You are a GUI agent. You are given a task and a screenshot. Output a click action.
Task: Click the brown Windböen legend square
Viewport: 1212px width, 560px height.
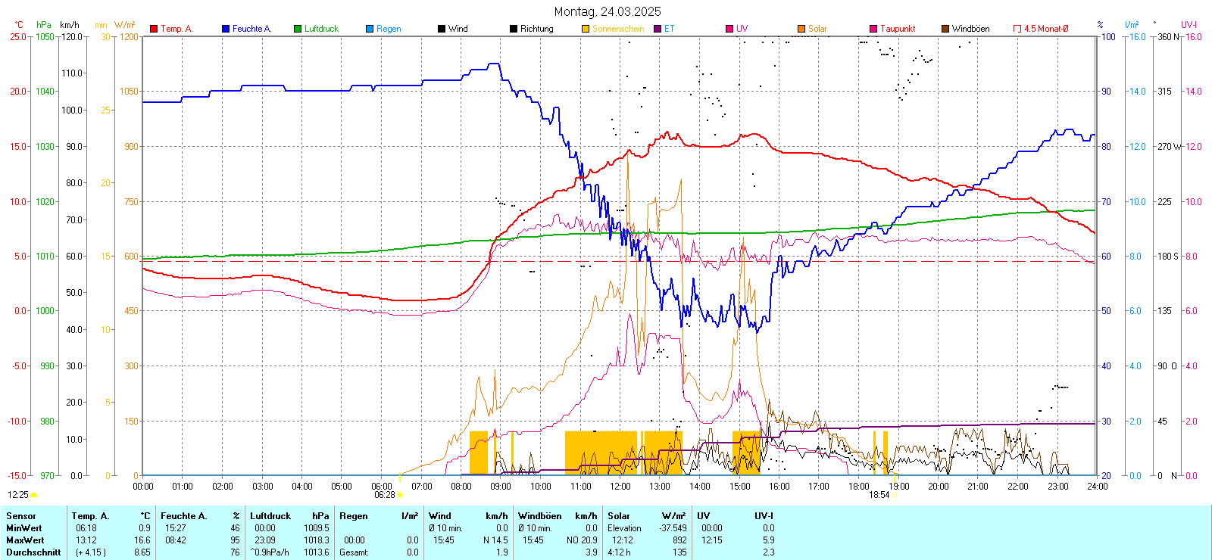point(945,29)
